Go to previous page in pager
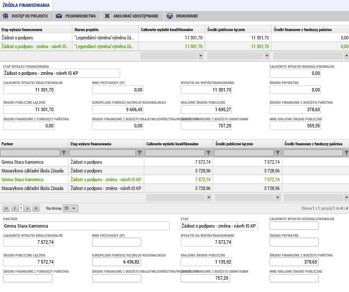349x292 pixels. coord(14,208)
